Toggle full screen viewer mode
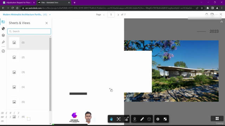Screen dimensions: 225x126 point(165,119)
